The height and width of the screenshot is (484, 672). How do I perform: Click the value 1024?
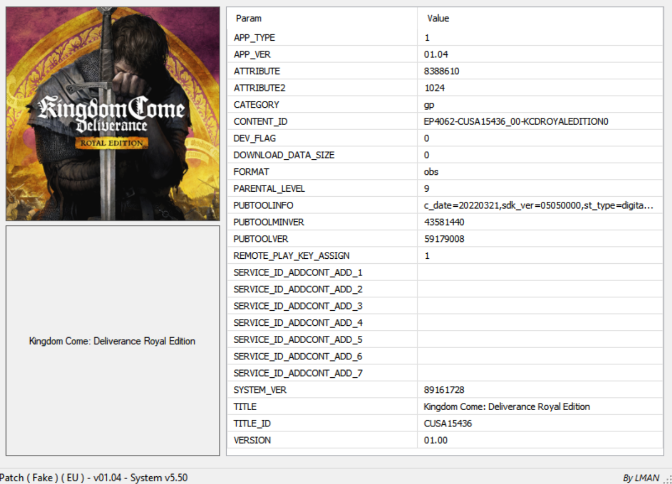[x=435, y=88]
